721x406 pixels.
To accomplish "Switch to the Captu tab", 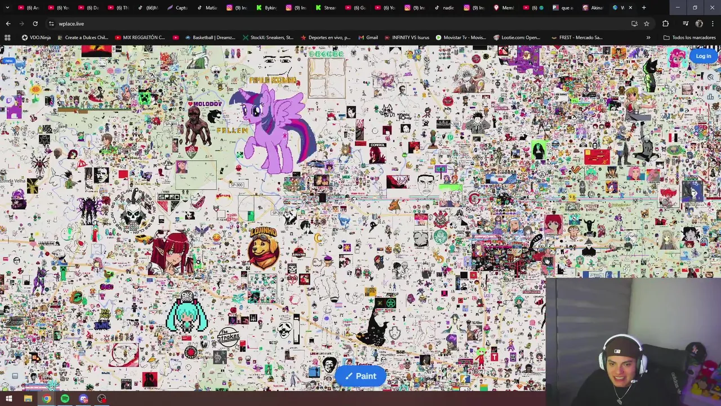I will [177, 7].
